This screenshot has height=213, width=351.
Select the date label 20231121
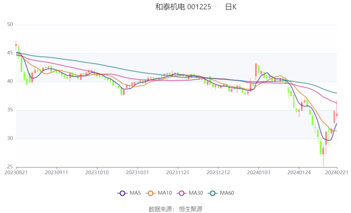pyautogui.click(x=178, y=173)
